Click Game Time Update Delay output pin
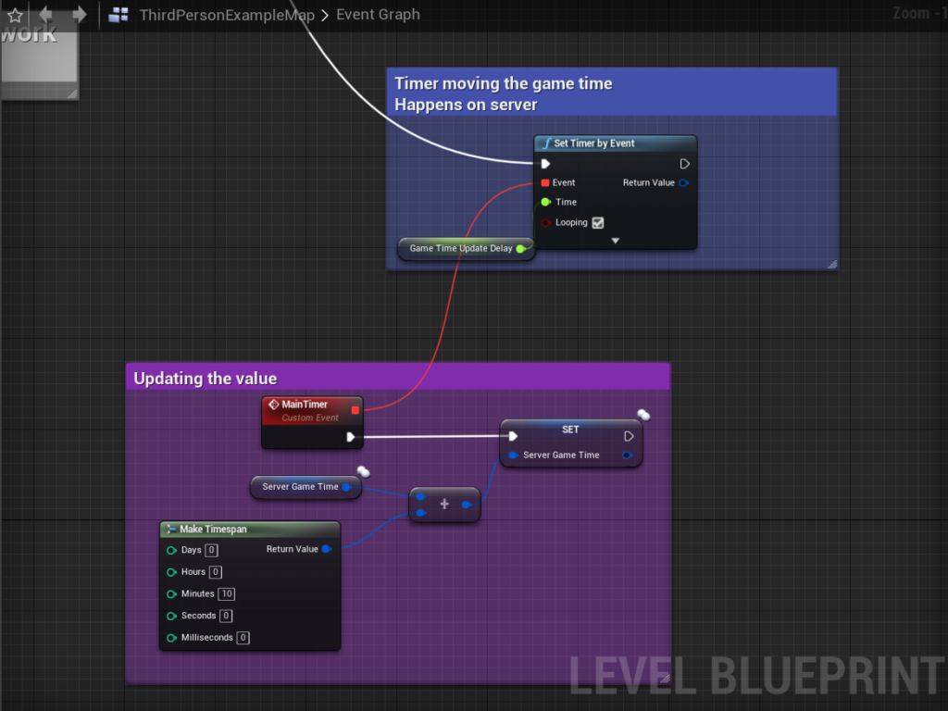The image size is (948, 711). click(520, 248)
